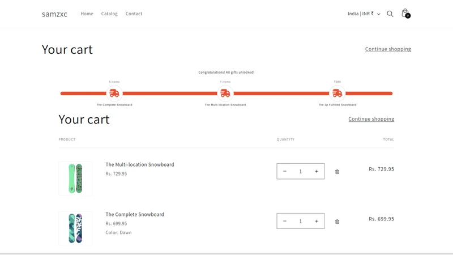
Task: Open the shopping bag cart icon
Action: coord(405,13)
